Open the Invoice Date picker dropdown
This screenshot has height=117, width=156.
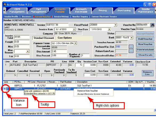tap(74, 29)
